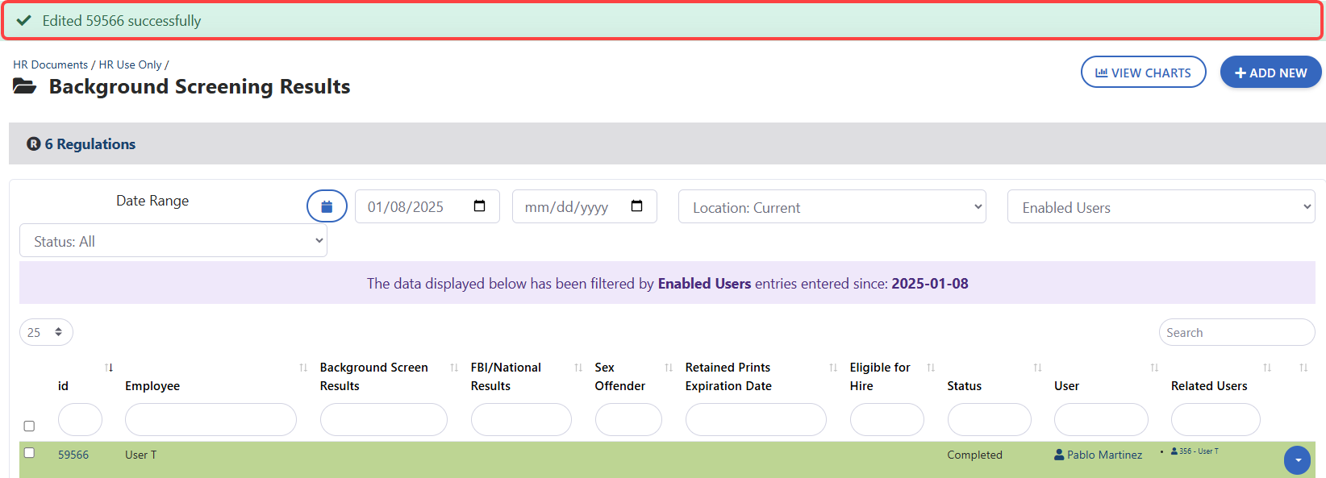Expand the Enabled Users dropdown
Image resolution: width=1326 pixels, height=478 pixels.
[1161, 207]
